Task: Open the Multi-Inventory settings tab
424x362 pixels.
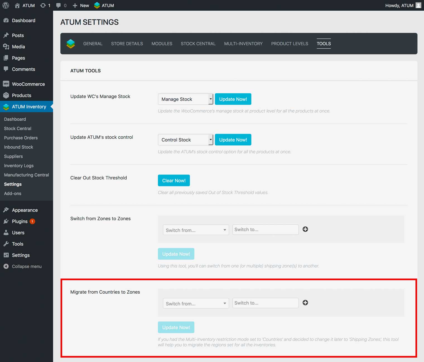Action: click(243, 44)
